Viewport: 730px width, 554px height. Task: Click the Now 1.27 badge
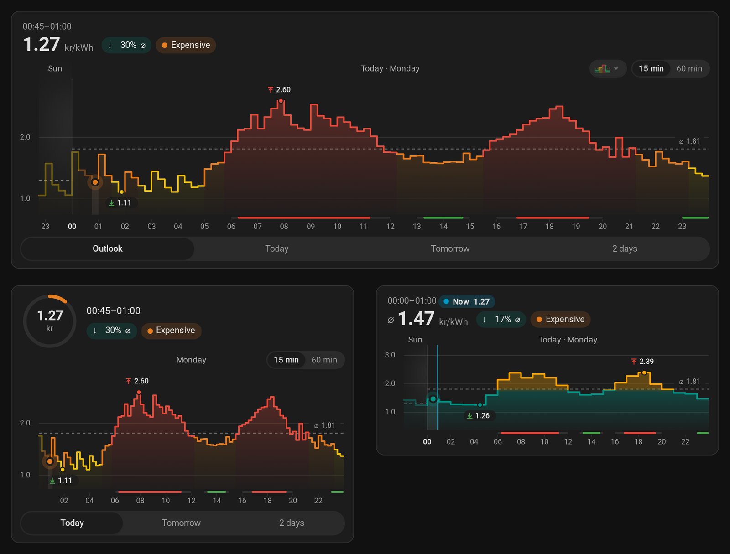pyautogui.click(x=467, y=301)
